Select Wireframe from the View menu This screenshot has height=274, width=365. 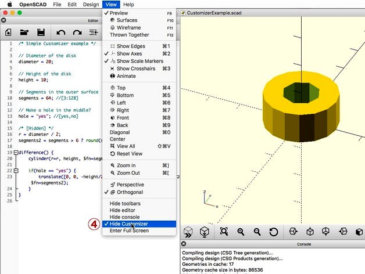(128, 27)
